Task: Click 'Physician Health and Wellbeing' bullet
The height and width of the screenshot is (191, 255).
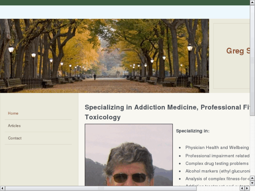Action: pos(217,148)
